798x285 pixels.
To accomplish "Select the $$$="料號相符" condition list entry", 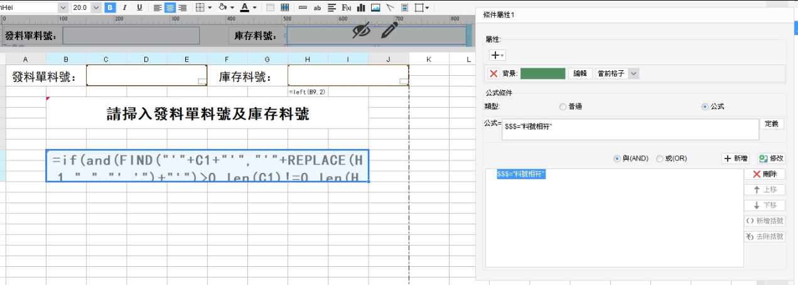I will [521, 174].
